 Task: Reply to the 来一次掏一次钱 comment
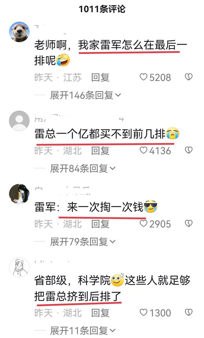(x=100, y=224)
